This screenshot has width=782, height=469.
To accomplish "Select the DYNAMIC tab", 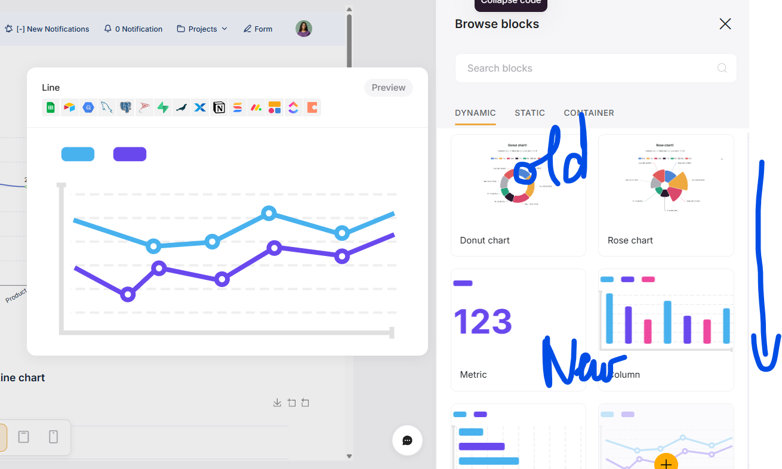I will click(475, 113).
